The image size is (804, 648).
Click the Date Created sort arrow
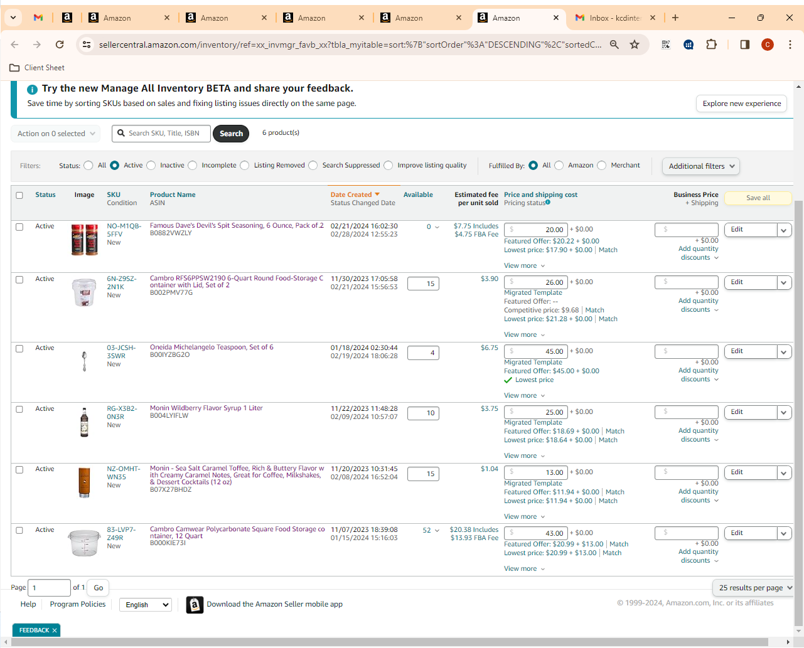pyautogui.click(x=377, y=194)
